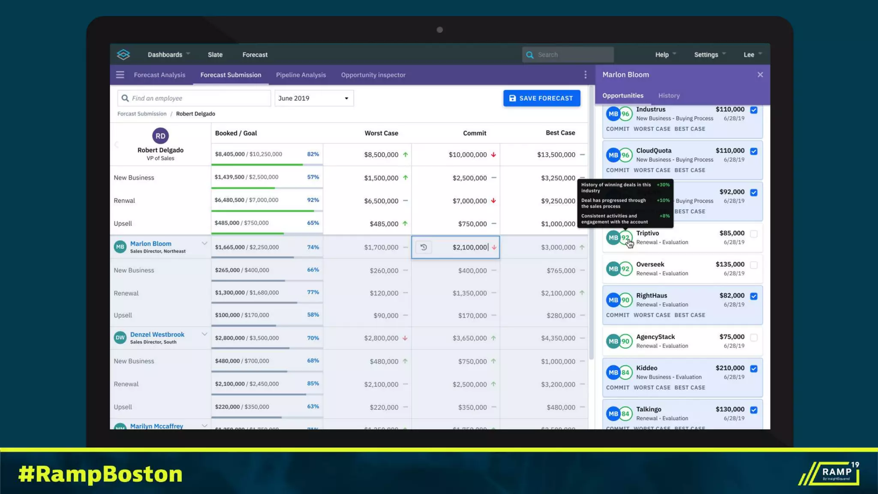Open the Dashboards menu dropdown
Screen dimensions: 878x494
tap(168, 55)
